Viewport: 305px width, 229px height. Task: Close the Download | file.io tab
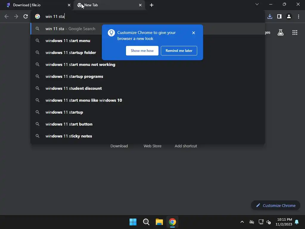tap(69, 5)
